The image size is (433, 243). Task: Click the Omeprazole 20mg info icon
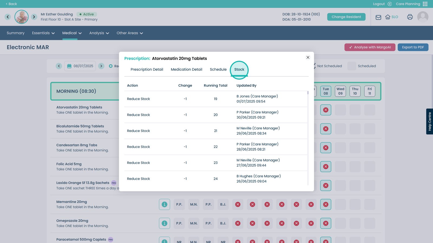point(164,223)
